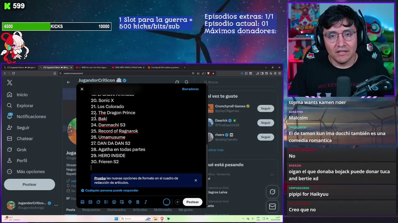Zoom icon in the address bar
This screenshot has width=398, height=223.
pyautogui.click(x=193, y=73)
